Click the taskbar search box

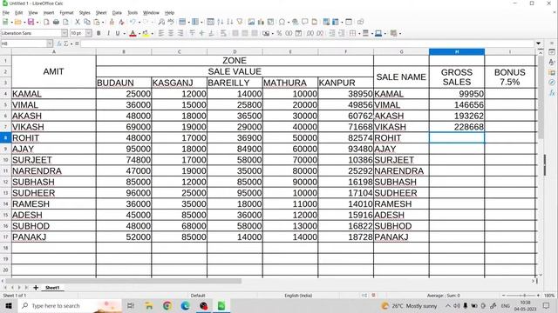click(x=71, y=305)
